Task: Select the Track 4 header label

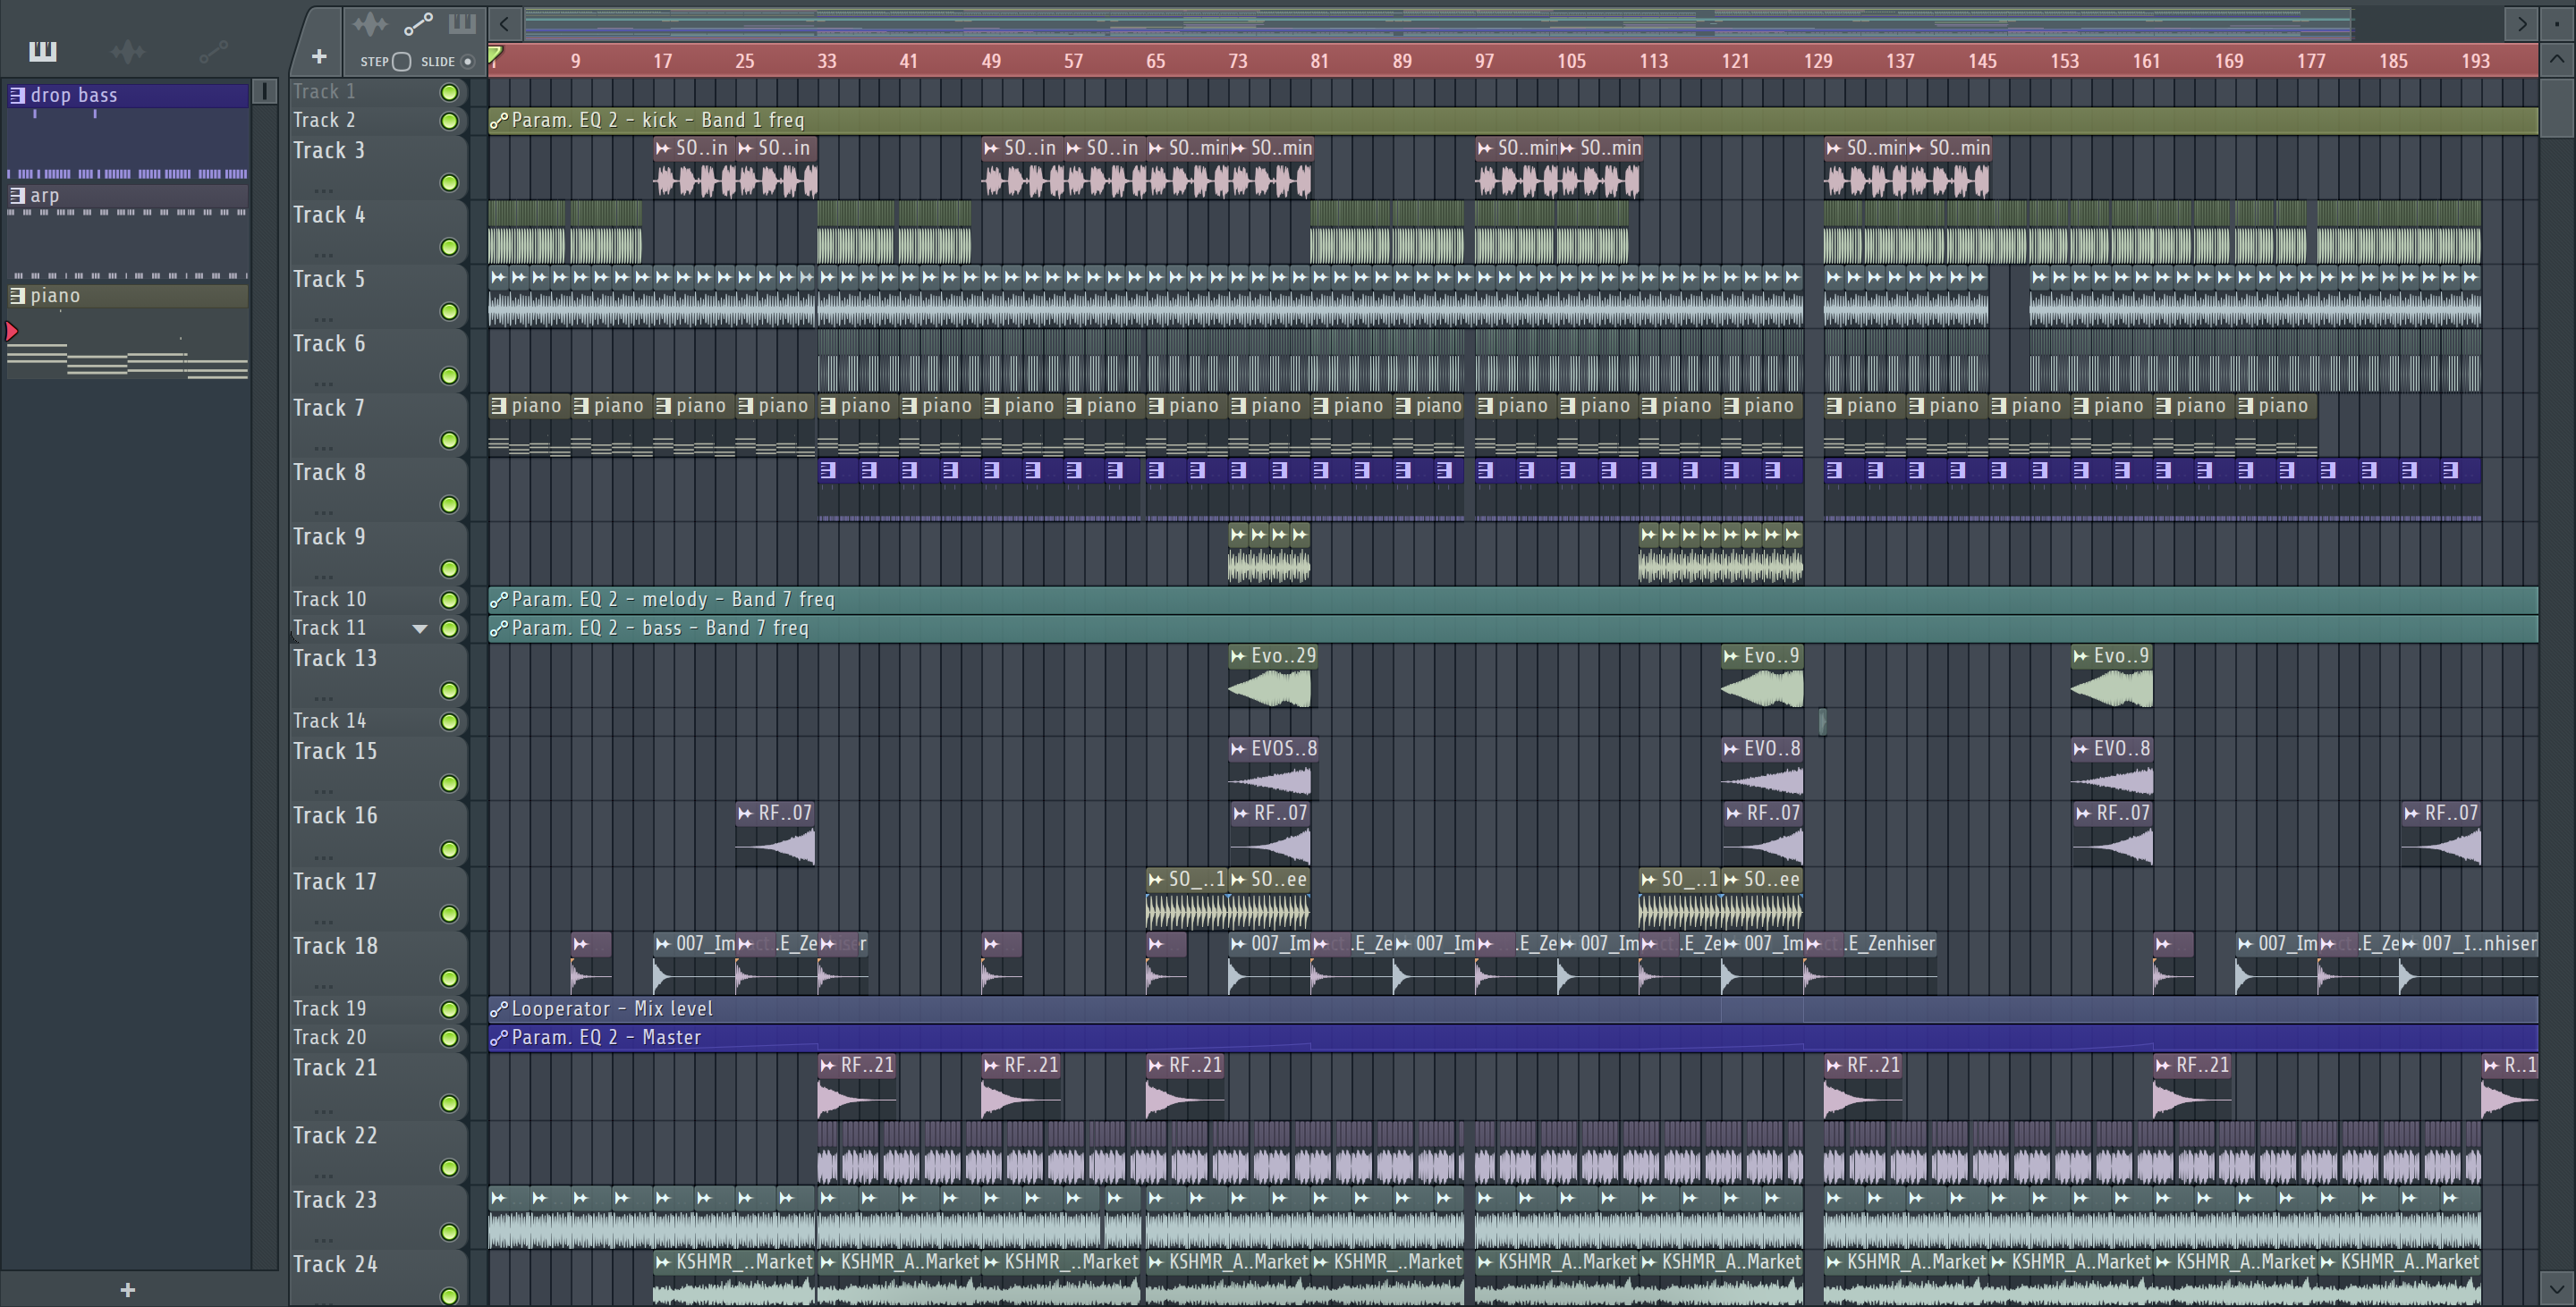Action: (329, 215)
